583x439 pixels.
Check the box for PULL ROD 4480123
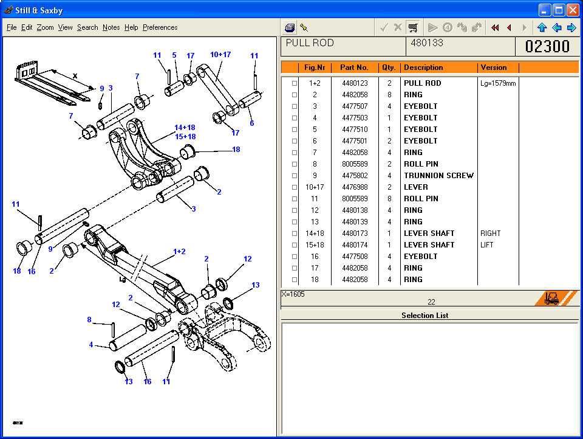pos(295,83)
